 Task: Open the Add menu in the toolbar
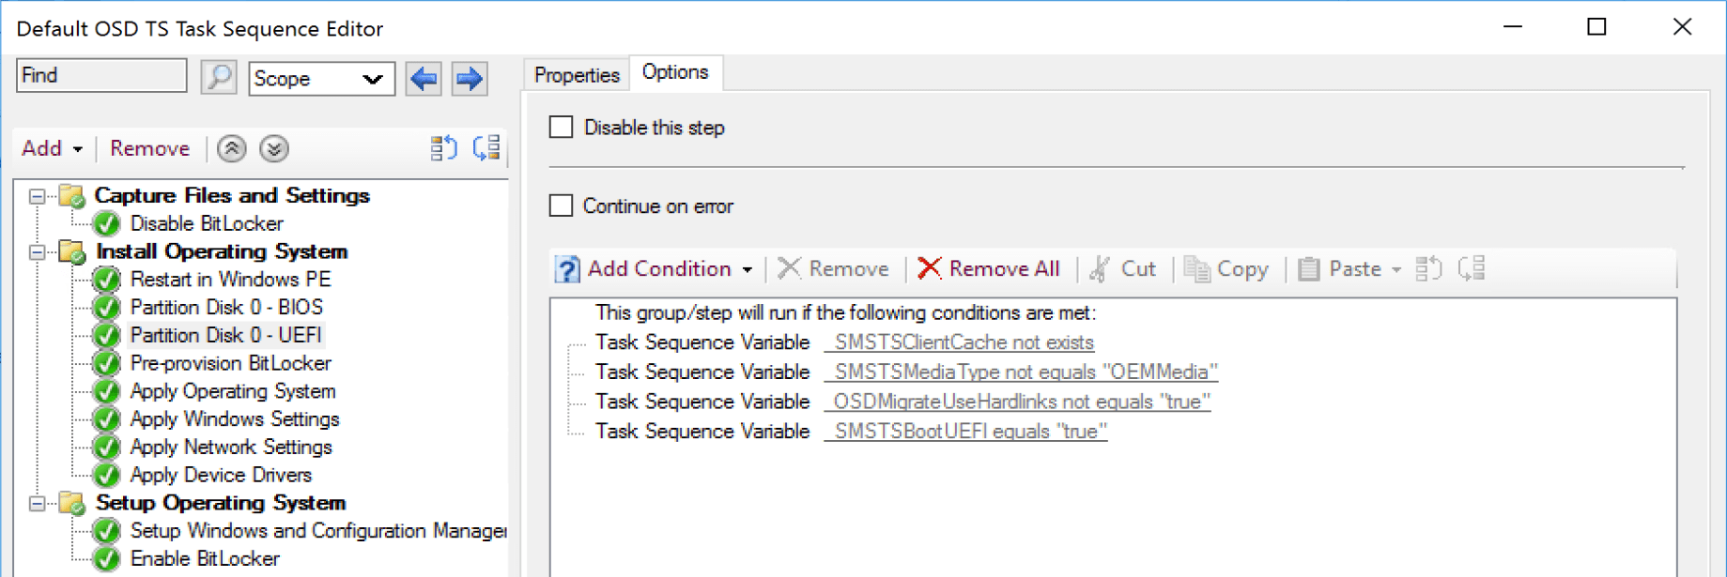(x=52, y=148)
